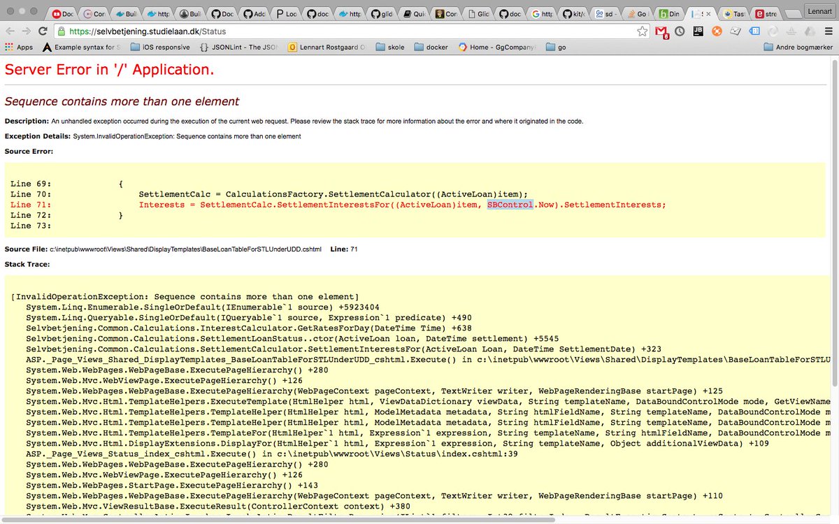Click the clock history extension icon

click(x=679, y=31)
